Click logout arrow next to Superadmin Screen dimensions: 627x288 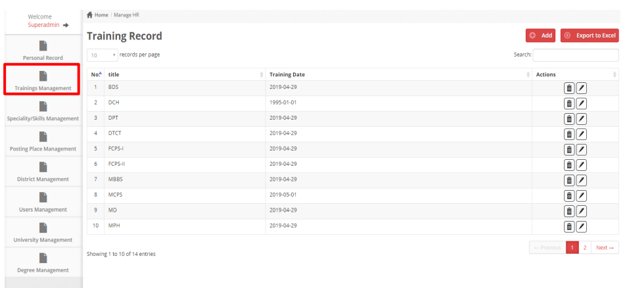coord(66,25)
